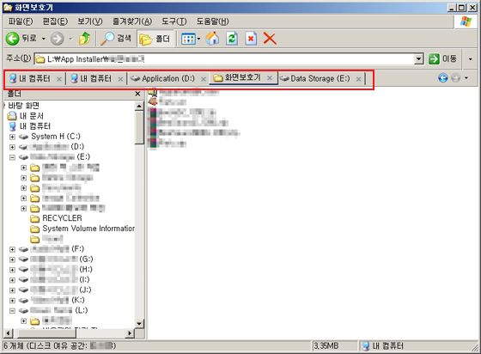
Task: Click 3.35MB size in status bar
Action: [x=326, y=346]
